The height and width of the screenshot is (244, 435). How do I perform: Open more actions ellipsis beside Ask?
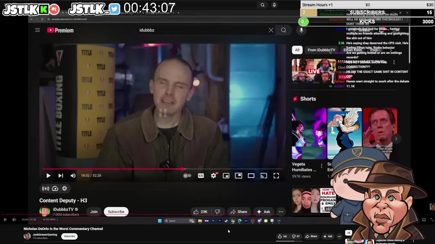click(281, 212)
